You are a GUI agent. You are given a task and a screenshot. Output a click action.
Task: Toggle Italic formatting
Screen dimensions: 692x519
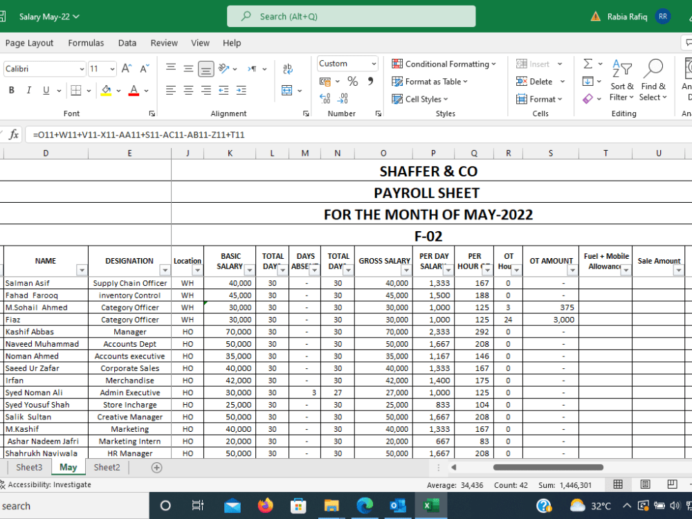[28, 90]
